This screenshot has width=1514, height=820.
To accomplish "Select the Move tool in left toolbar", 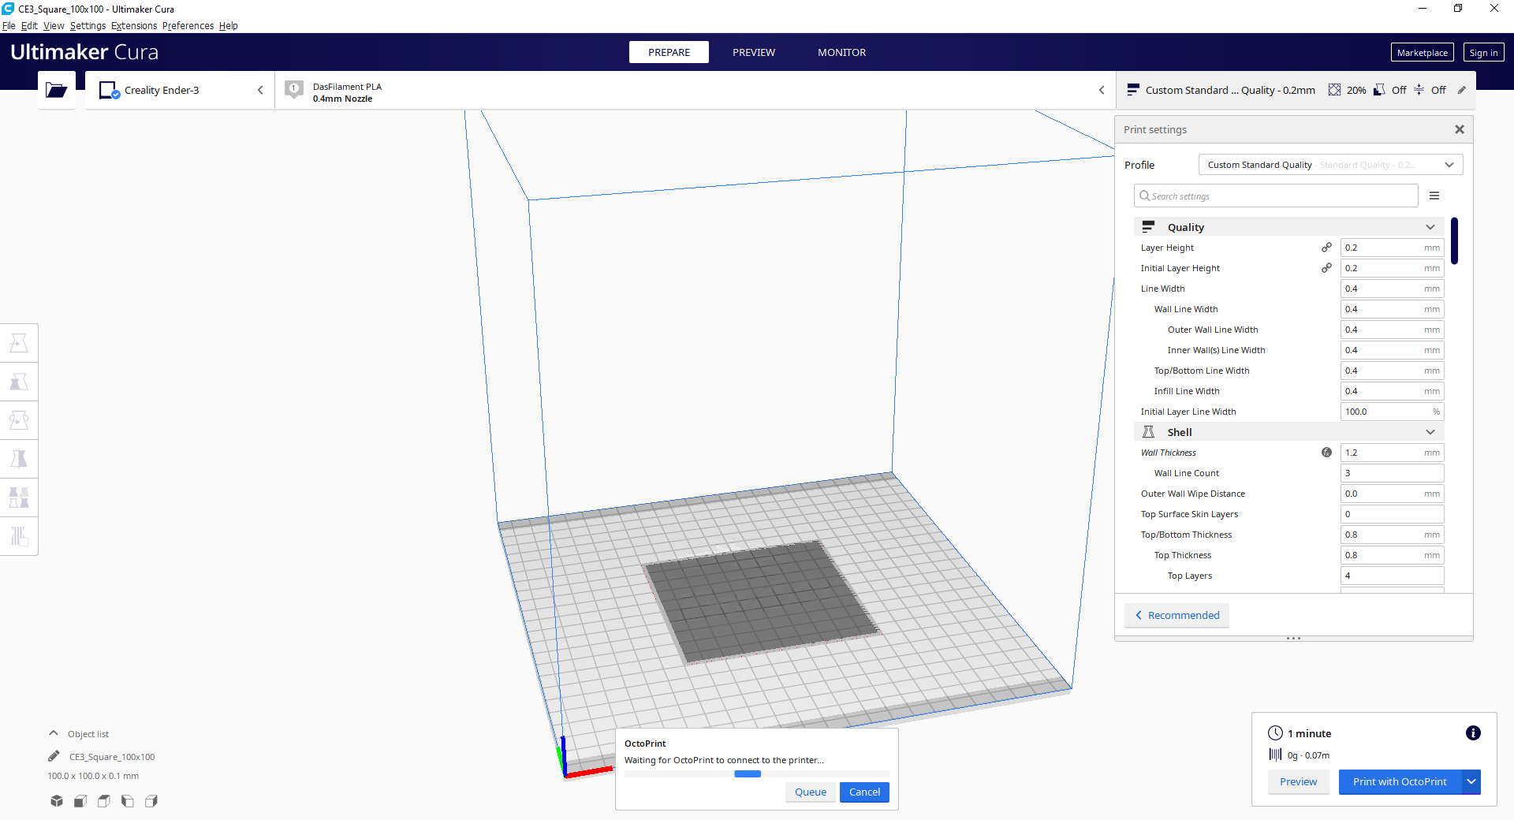I will (19, 343).
